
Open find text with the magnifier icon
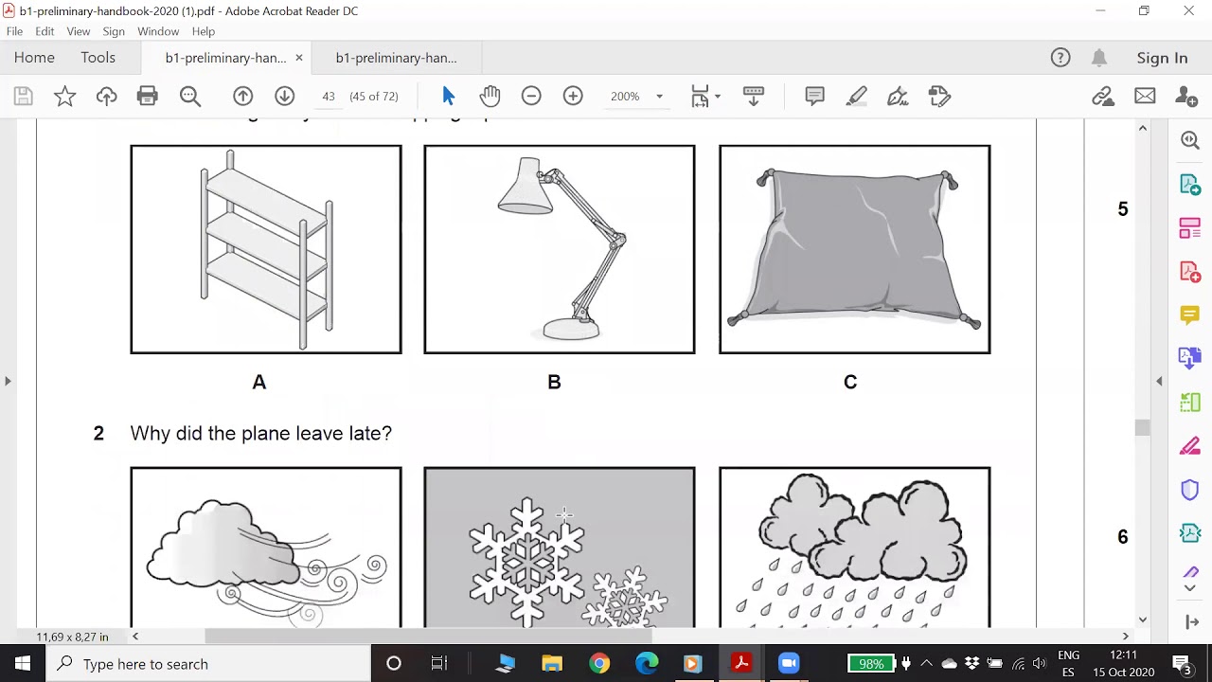tap(190, 96)
